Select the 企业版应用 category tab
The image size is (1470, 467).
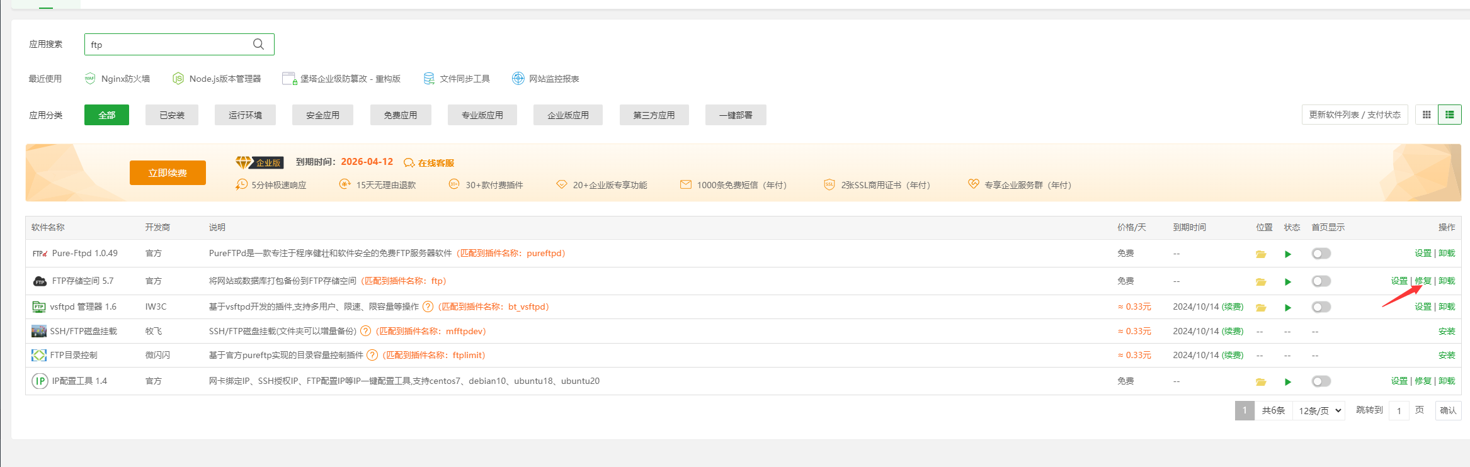point(568,115)
